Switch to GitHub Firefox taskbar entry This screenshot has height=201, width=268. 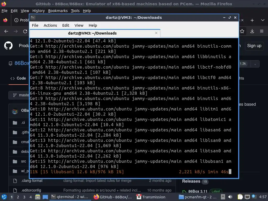tap(113, 197)
